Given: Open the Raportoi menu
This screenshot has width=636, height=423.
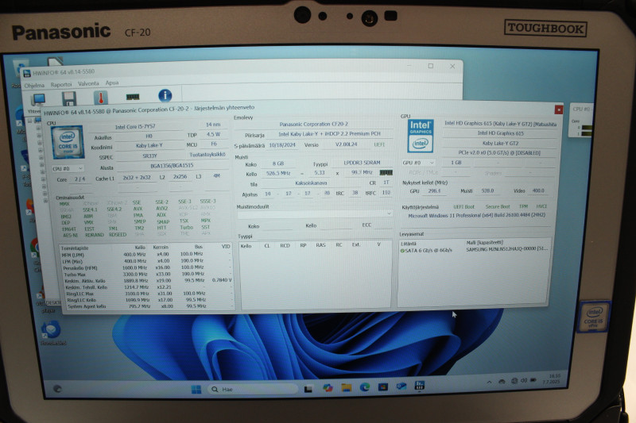Looking at the screenshot, I should pos(61,85).
